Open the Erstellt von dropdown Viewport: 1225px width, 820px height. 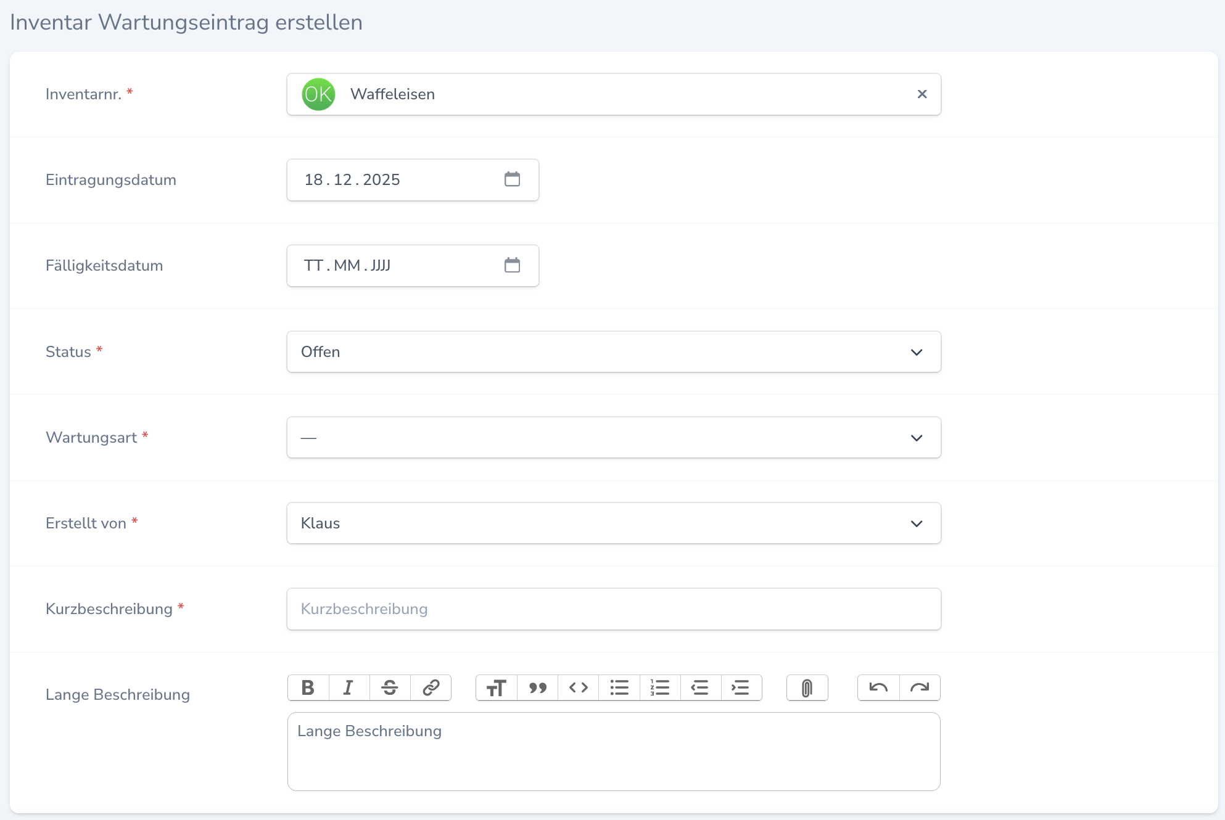(613, 523)
